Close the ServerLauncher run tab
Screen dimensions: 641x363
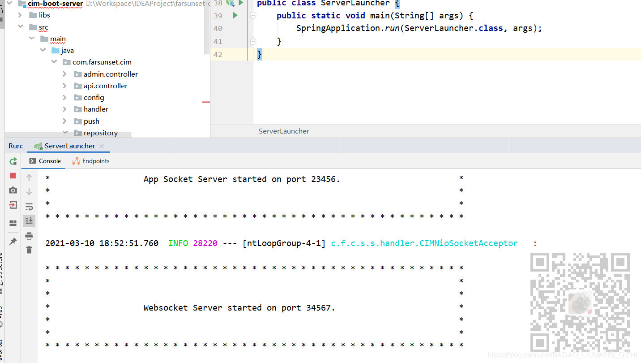pyautogui.click(x=101, y=146)
